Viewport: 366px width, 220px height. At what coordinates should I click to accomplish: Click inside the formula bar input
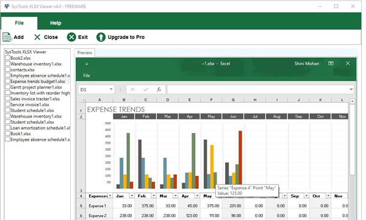click(x=258, y=90)
